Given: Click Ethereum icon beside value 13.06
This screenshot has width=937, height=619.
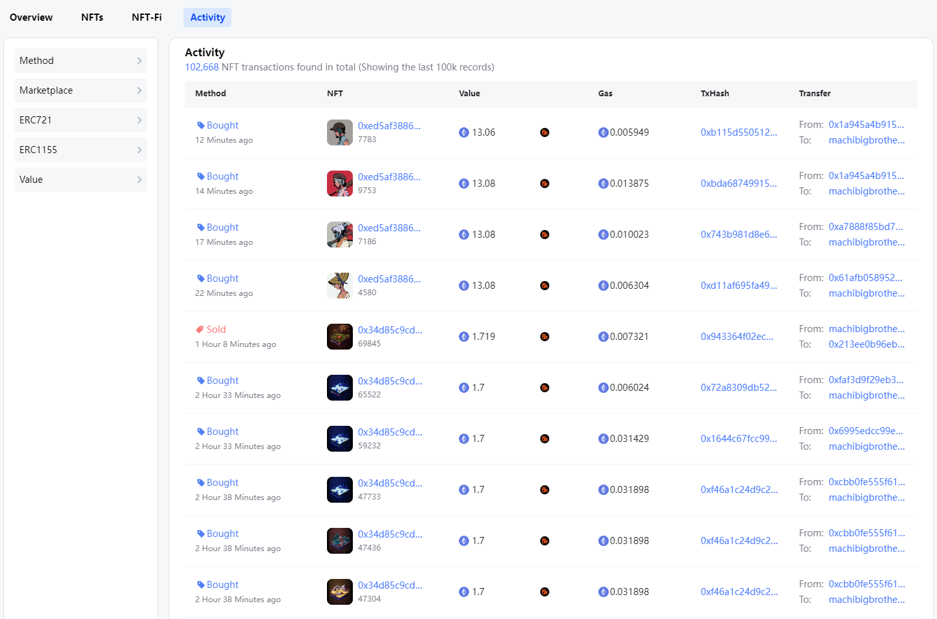Looking at the screenshot, I should 463,132.
